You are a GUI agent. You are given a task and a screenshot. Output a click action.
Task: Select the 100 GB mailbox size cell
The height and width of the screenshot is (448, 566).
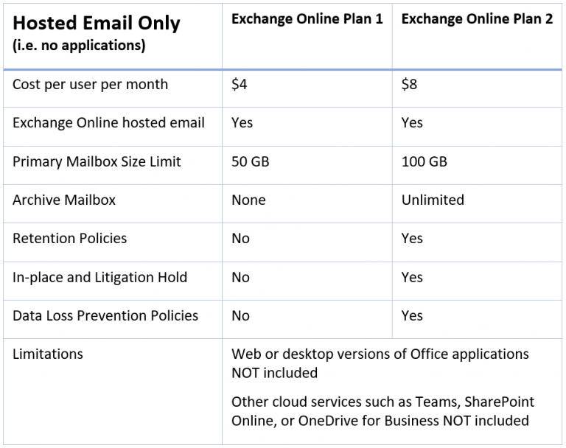[x=424, y=161]
